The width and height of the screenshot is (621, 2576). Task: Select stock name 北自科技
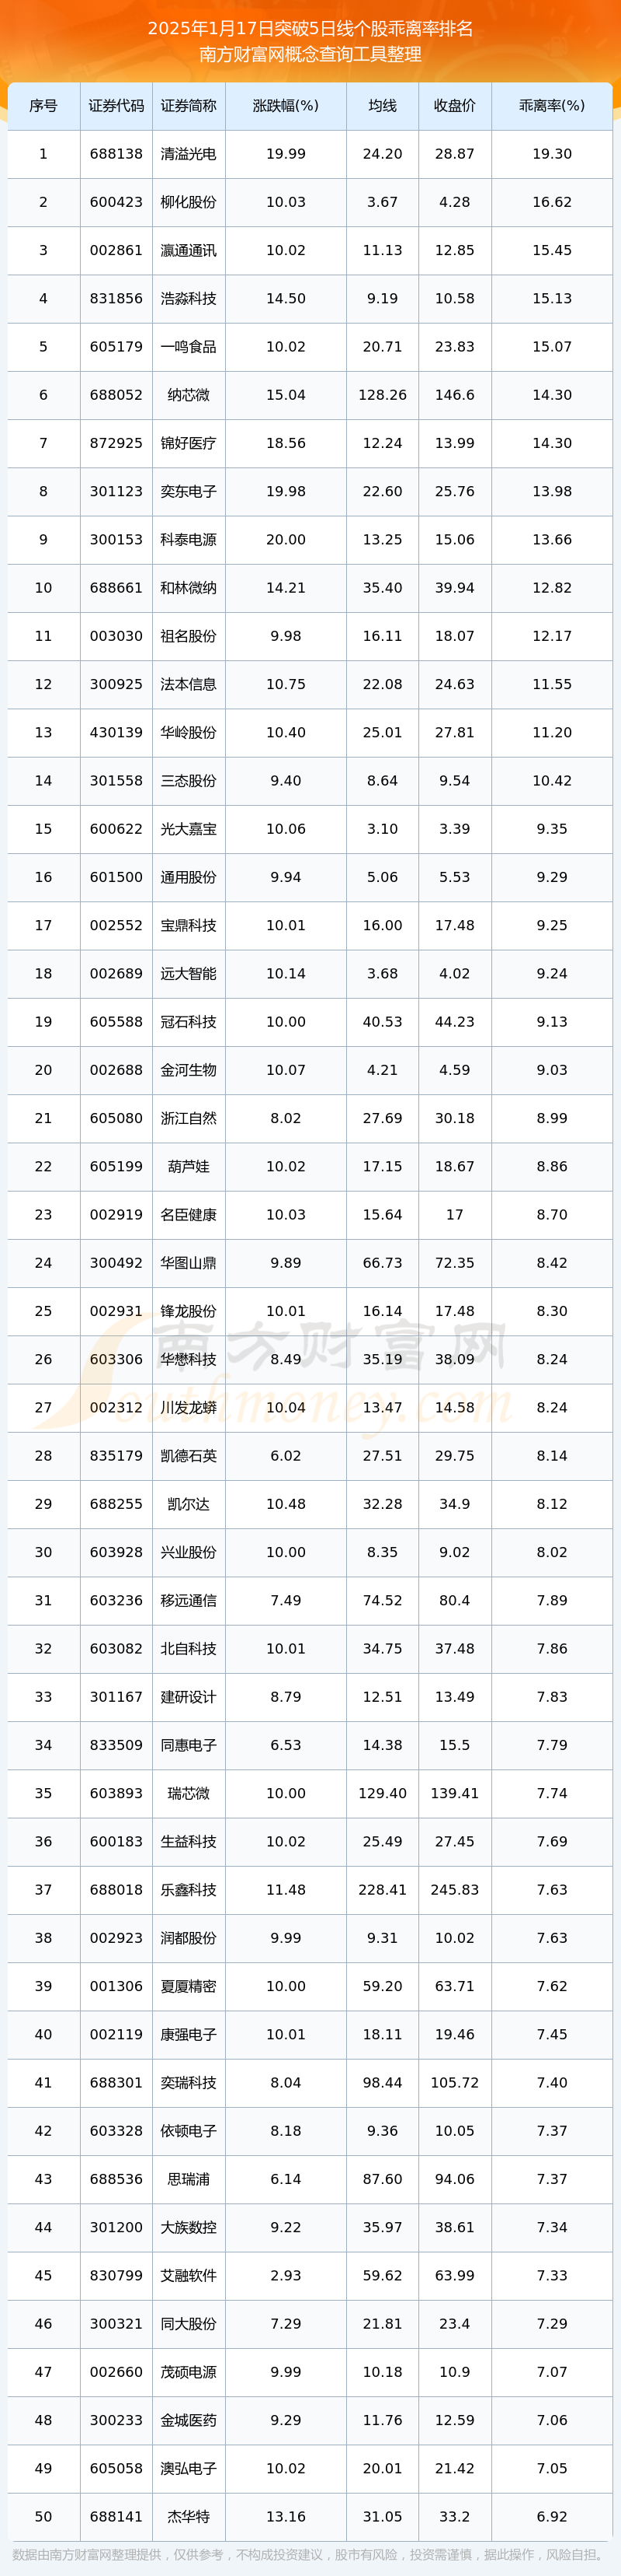point(189,1648)
